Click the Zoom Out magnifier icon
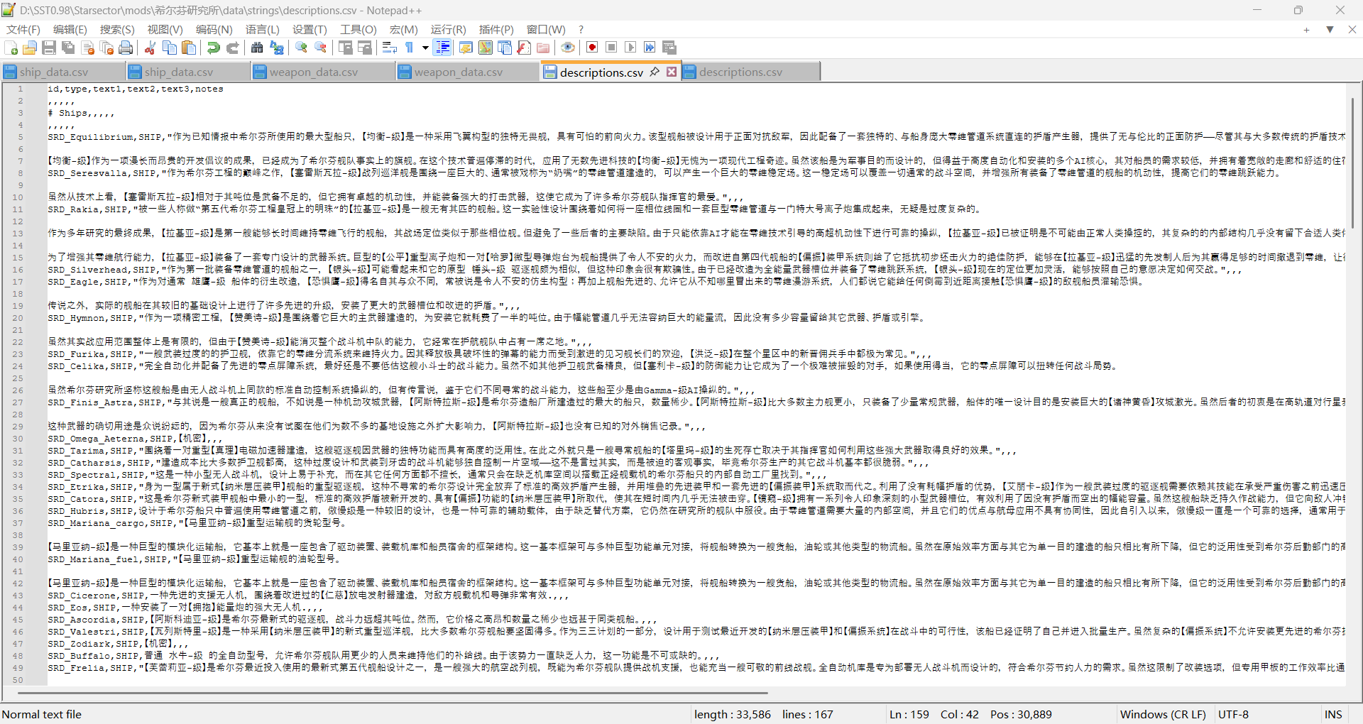This screenshot has width=1363, height=724. point(321,48)
